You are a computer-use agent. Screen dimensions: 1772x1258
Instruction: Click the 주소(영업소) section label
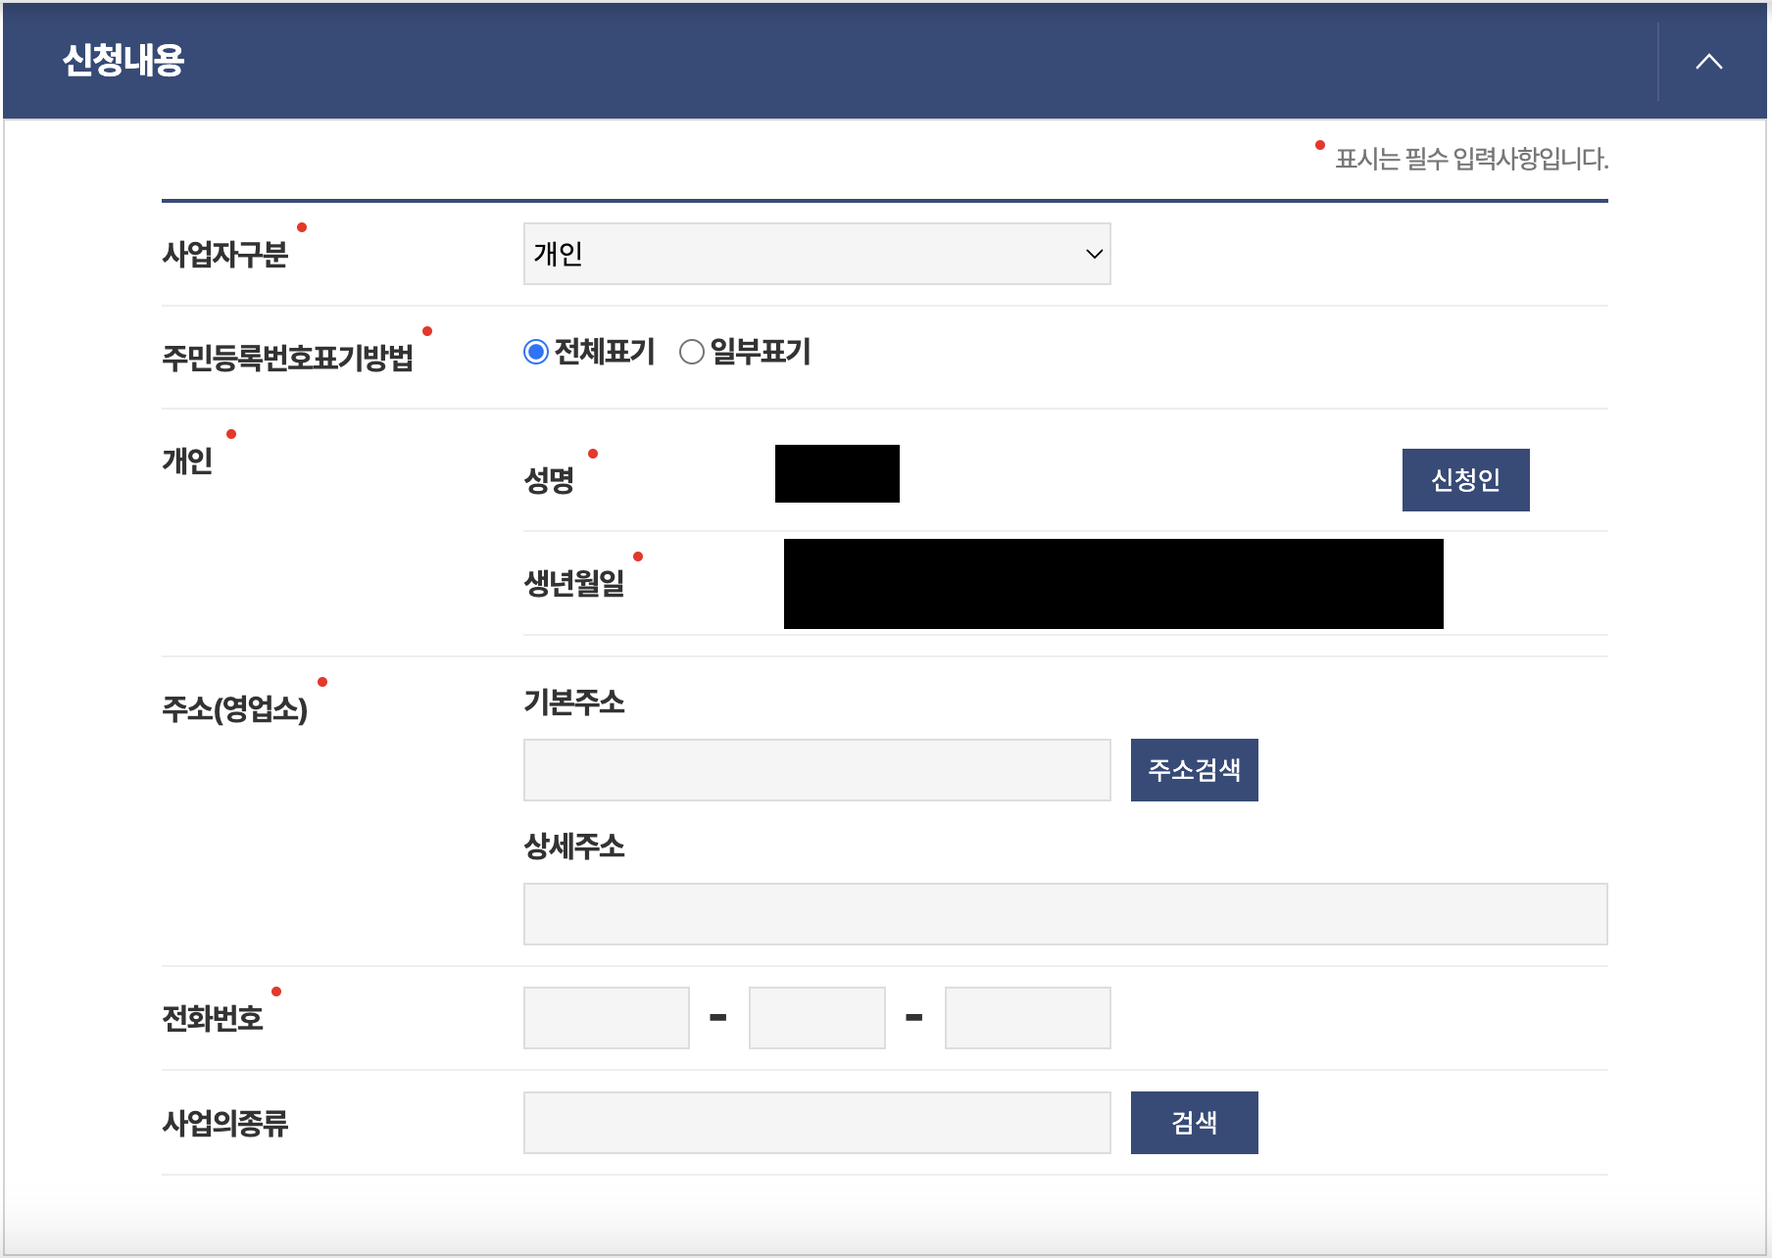(236, 705)
